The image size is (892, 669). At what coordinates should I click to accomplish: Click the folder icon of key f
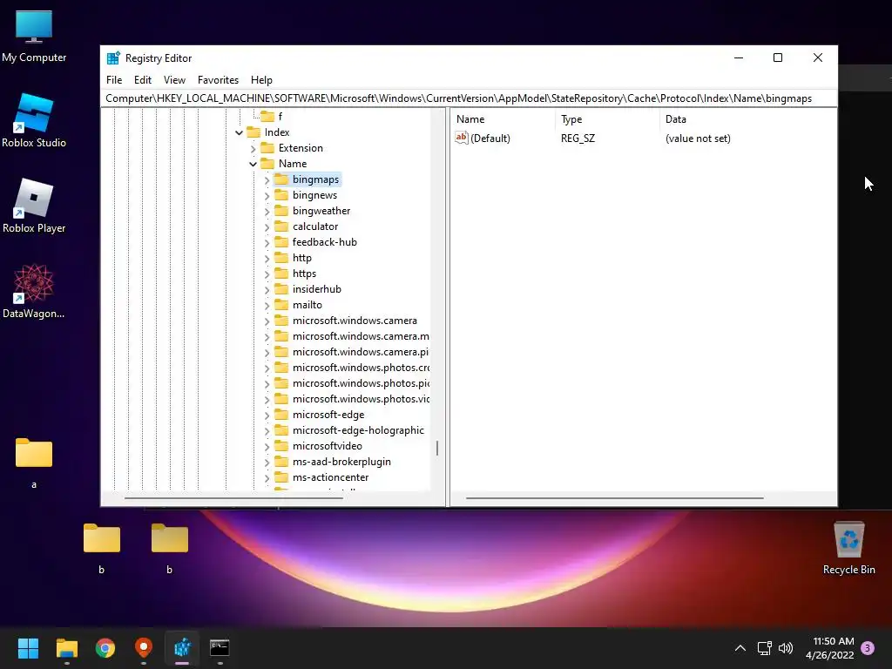pos(267,116)
